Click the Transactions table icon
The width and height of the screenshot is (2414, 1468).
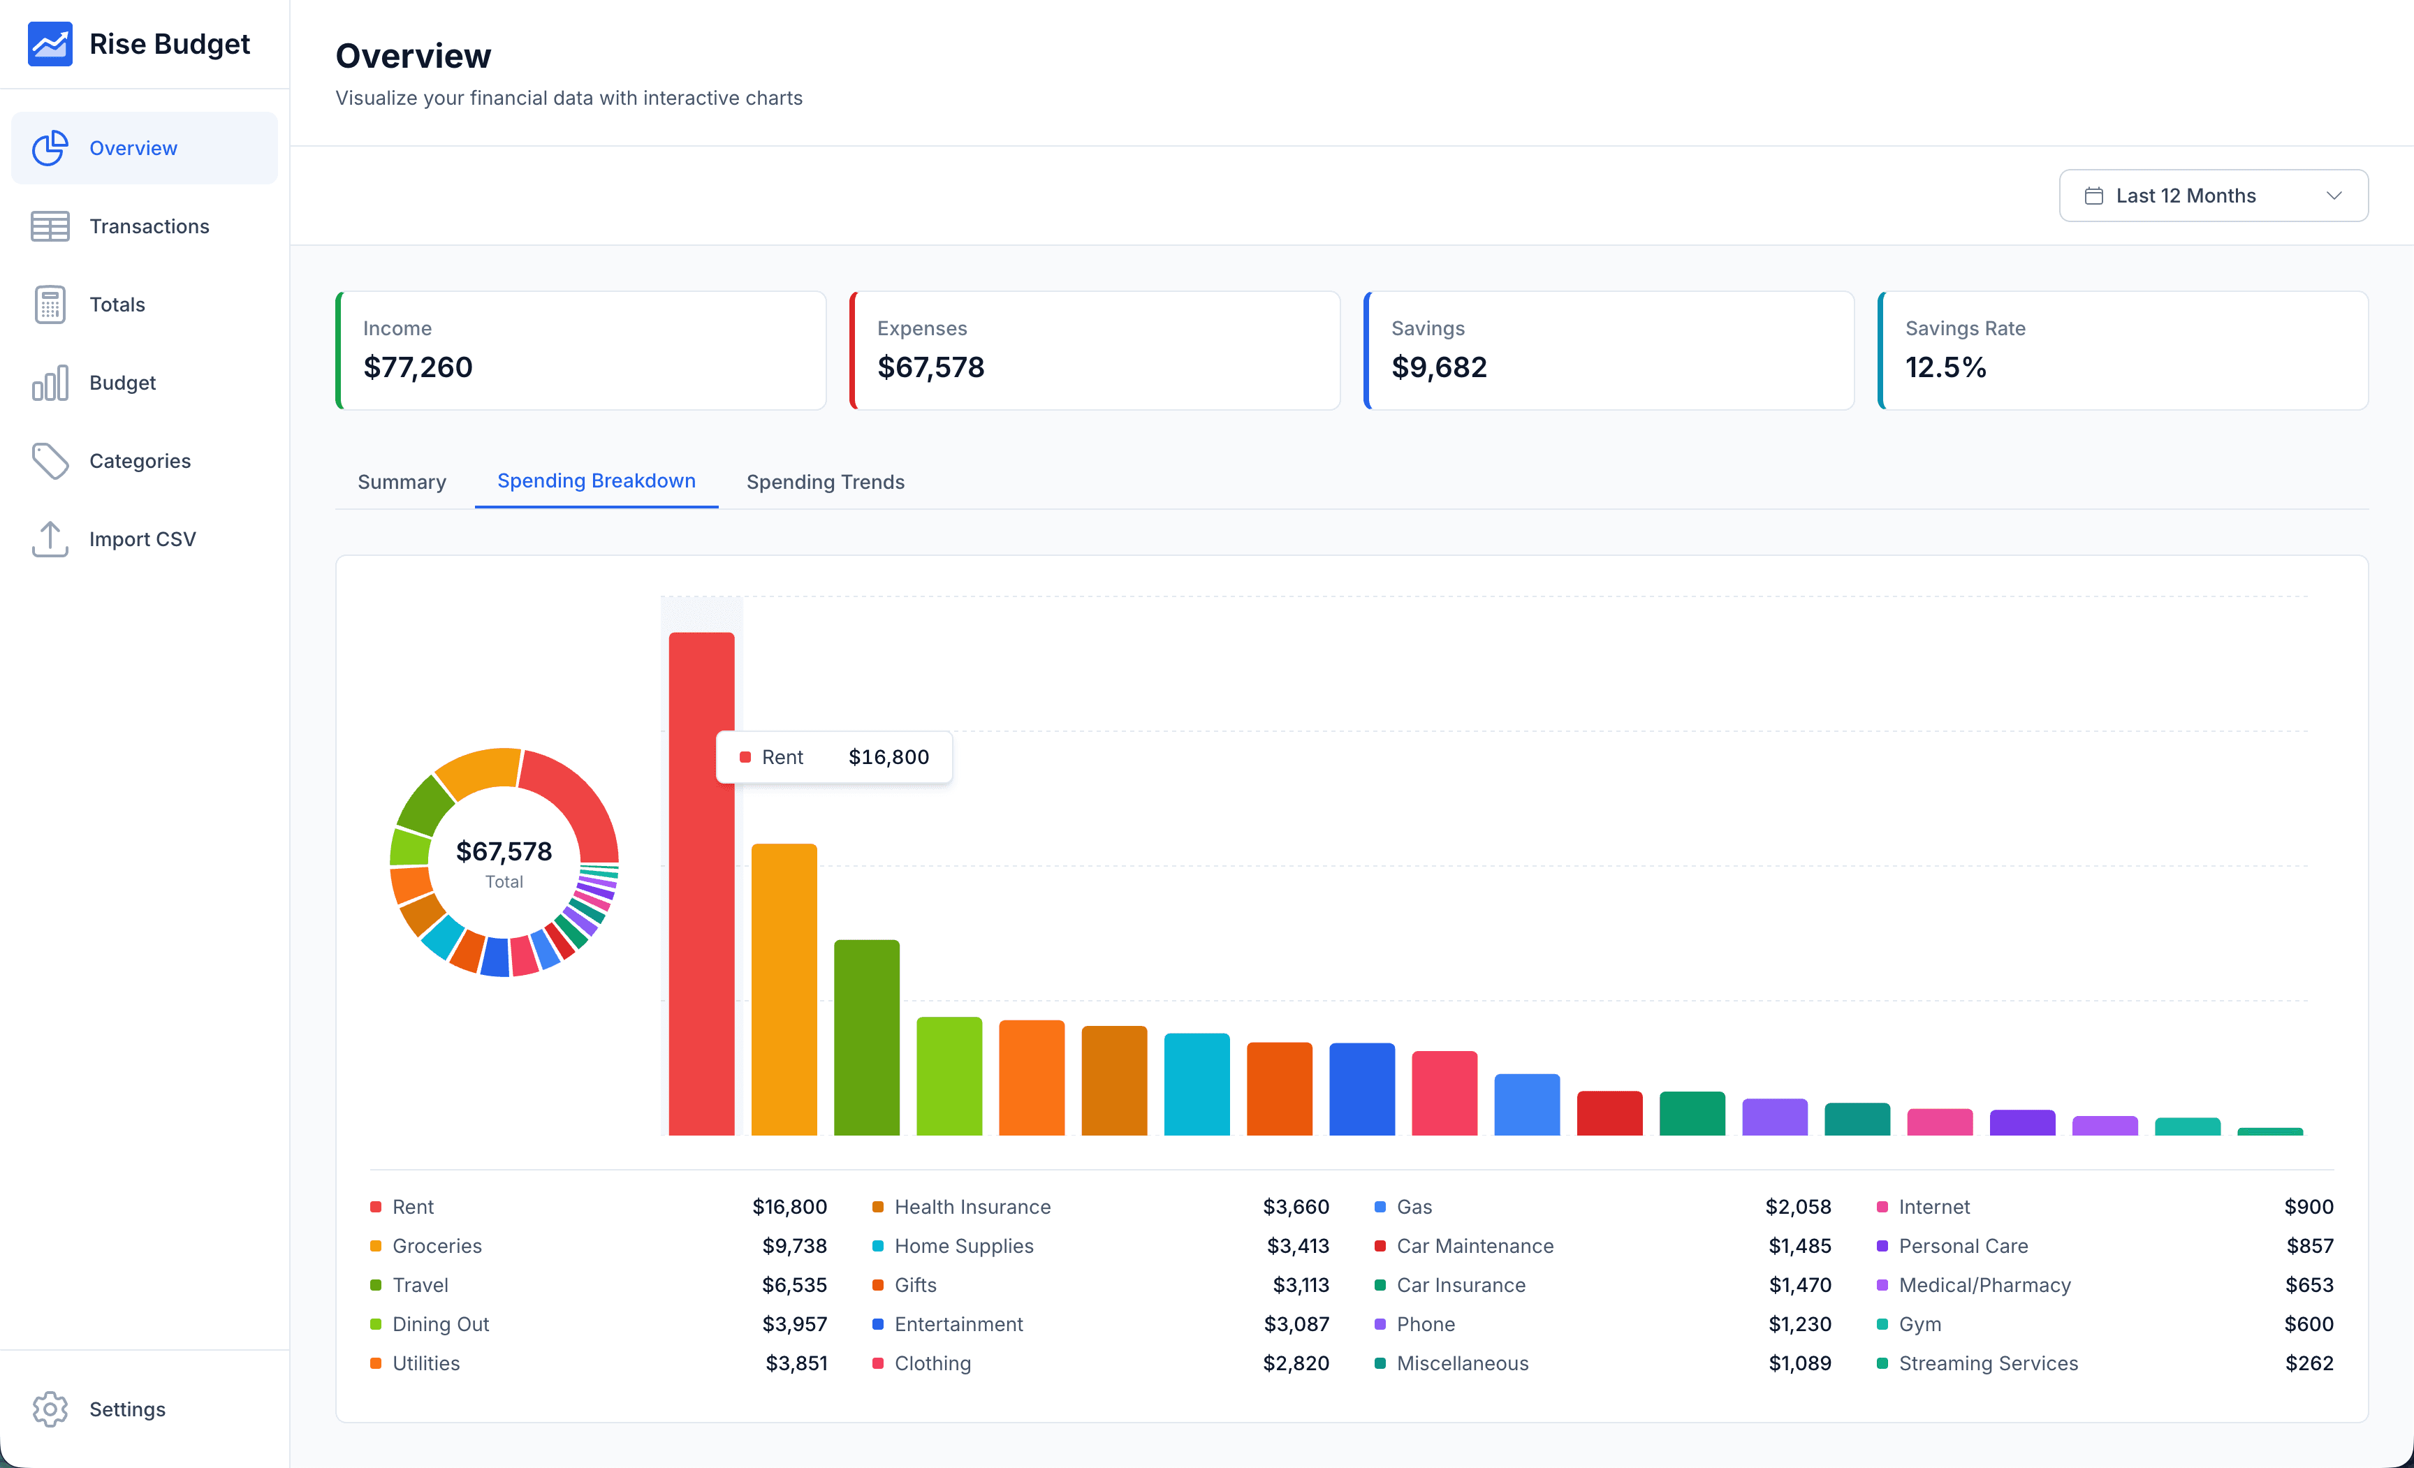pos(50,226)
